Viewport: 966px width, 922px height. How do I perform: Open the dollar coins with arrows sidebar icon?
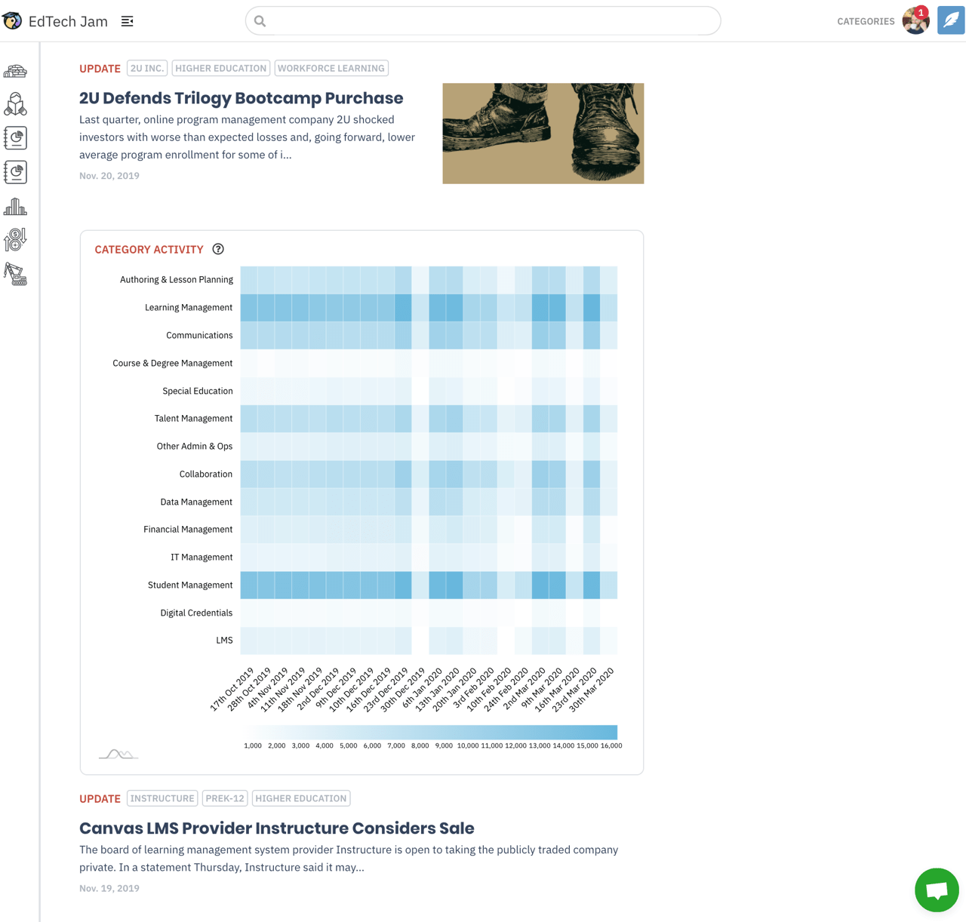(15, 240)
